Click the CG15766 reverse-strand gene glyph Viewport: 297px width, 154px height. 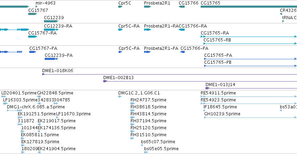(x=181, y=7)
